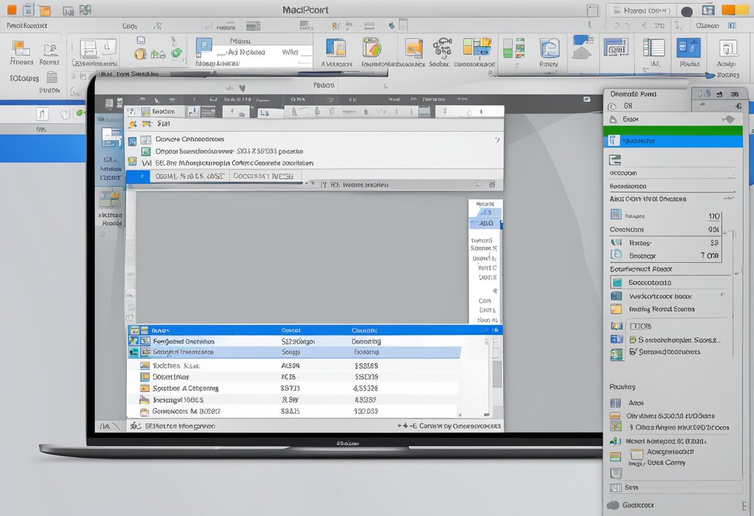
Task: Click the blue page thumbnail icon in left sidebar
Action: pyautogui.click(x=111, y=136)
